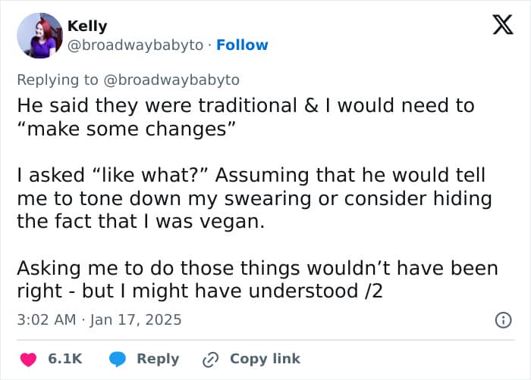The width and height of the screenshot is (531, 380).
Task: Click the display name Kelly
Action: 87,26
